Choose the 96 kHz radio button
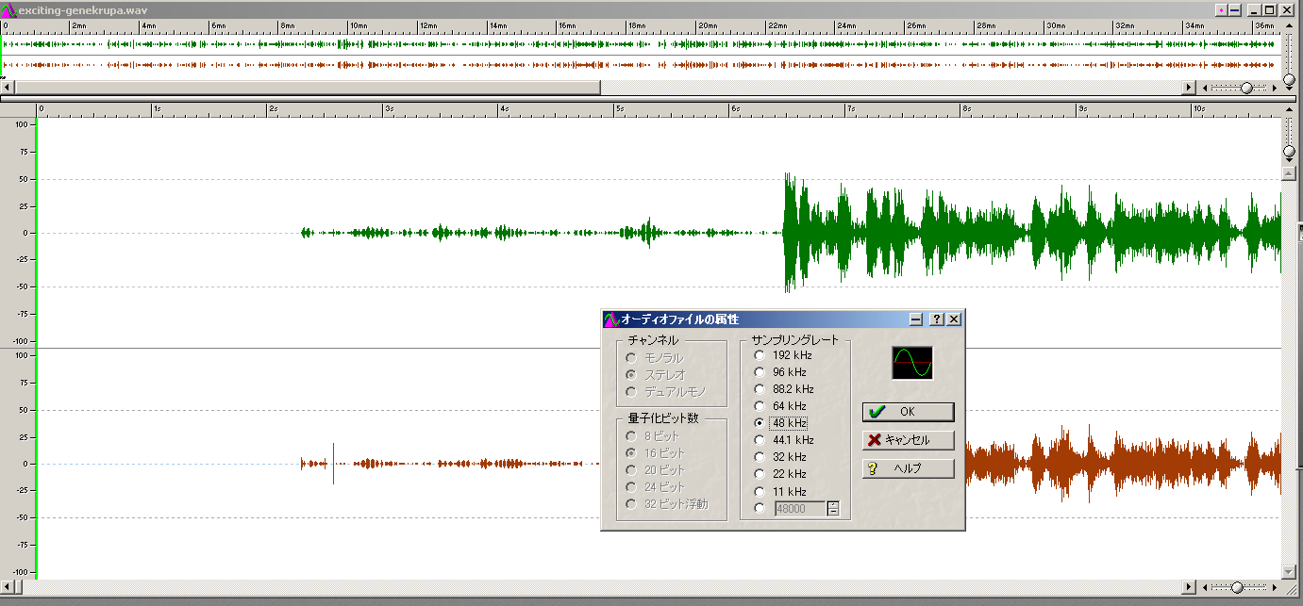The image size is (1303, 606). (760, 372)
